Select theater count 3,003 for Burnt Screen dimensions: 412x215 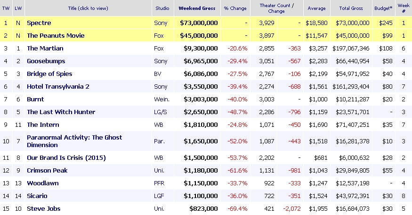coord(267,99)
